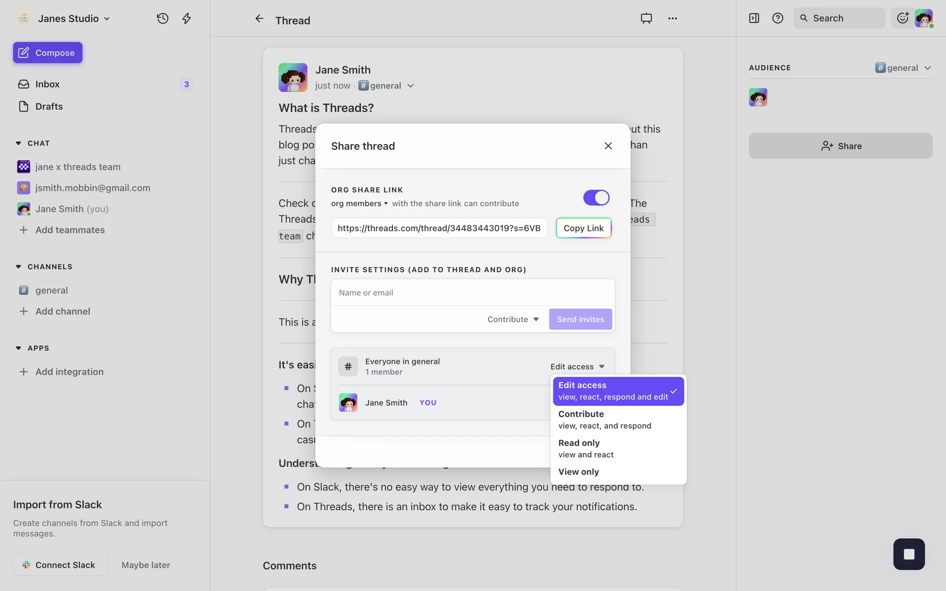The height and width of the screenshot is (591, 946).
Task: Click the Name or email input field
Action: (472, 293)
